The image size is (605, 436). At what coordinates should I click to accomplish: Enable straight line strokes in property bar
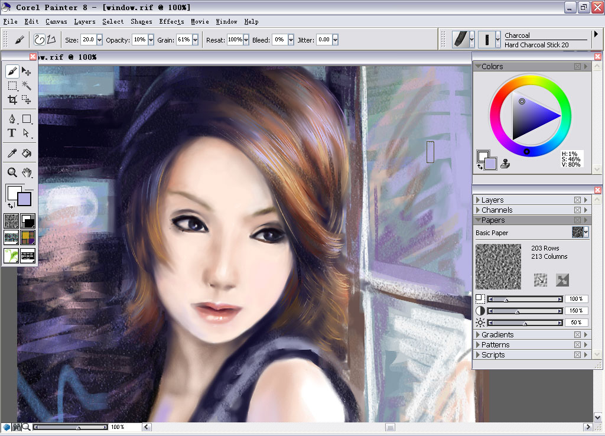tap(51, 40)
